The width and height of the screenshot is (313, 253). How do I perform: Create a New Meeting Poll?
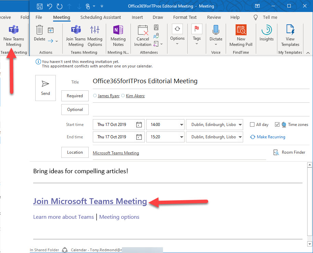(241, 36)
